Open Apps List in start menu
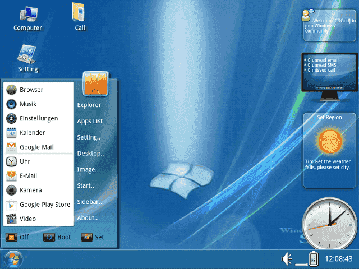This screenshot has width=359, height=269. tap(90, 121)
